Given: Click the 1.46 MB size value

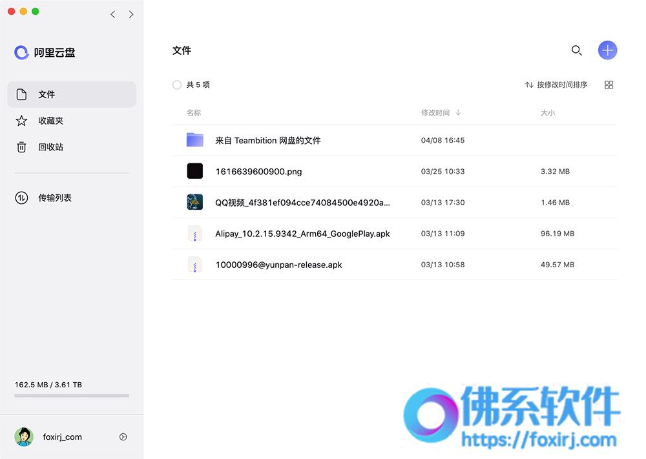Looking at the screenshot, I should pos(555,203).
